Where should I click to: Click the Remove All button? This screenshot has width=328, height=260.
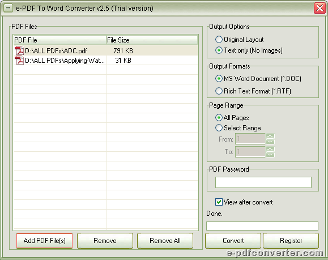[x=165, y=241]
